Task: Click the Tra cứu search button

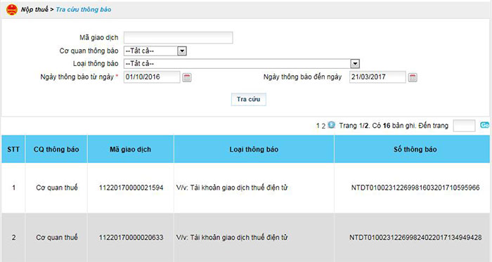Action: [x=249, y=99]
